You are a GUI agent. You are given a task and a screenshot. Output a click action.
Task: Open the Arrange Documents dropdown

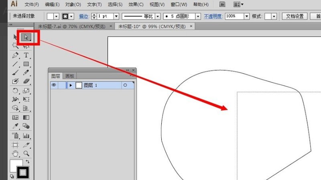(x=238, y=4)
